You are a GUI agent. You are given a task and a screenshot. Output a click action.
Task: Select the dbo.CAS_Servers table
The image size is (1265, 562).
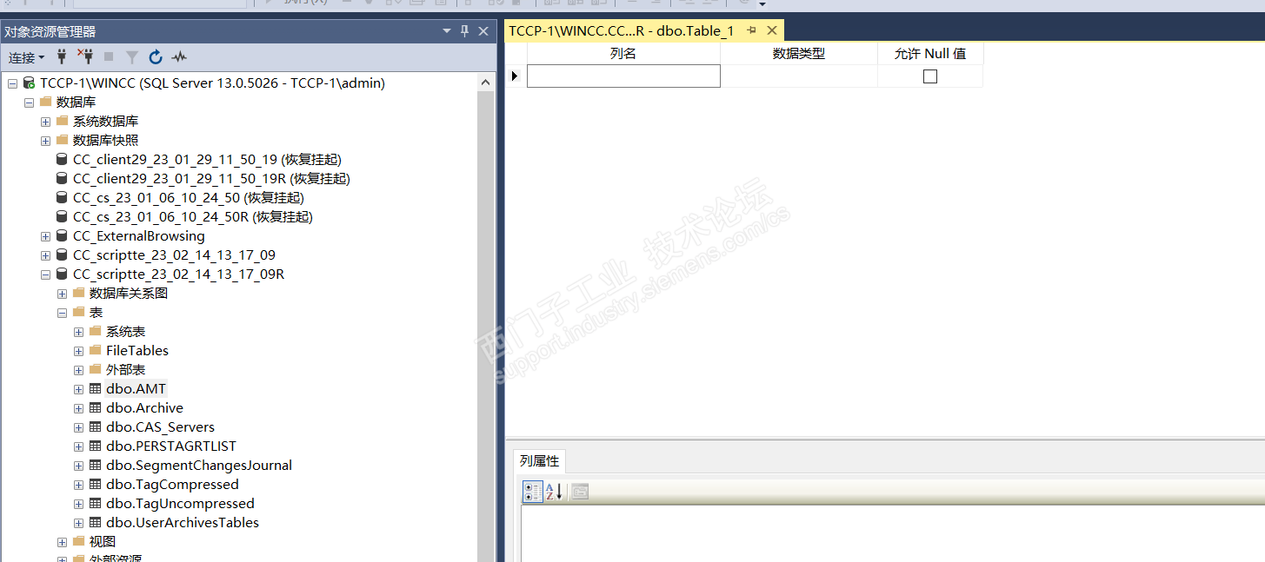(160, 427)
